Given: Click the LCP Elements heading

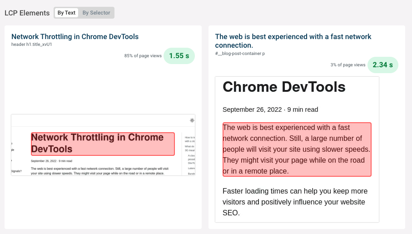Looking at the screenshot, I should [x=27, y=13].
